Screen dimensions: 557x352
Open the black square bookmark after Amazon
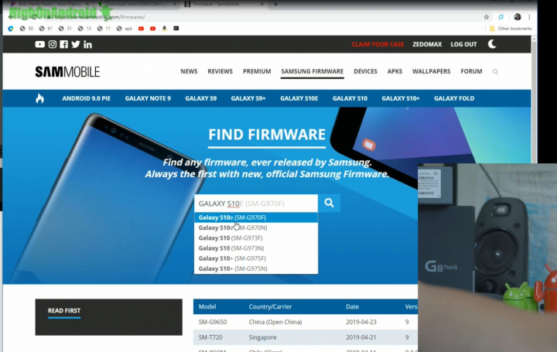pyautogui.click(x=176, y=29)
